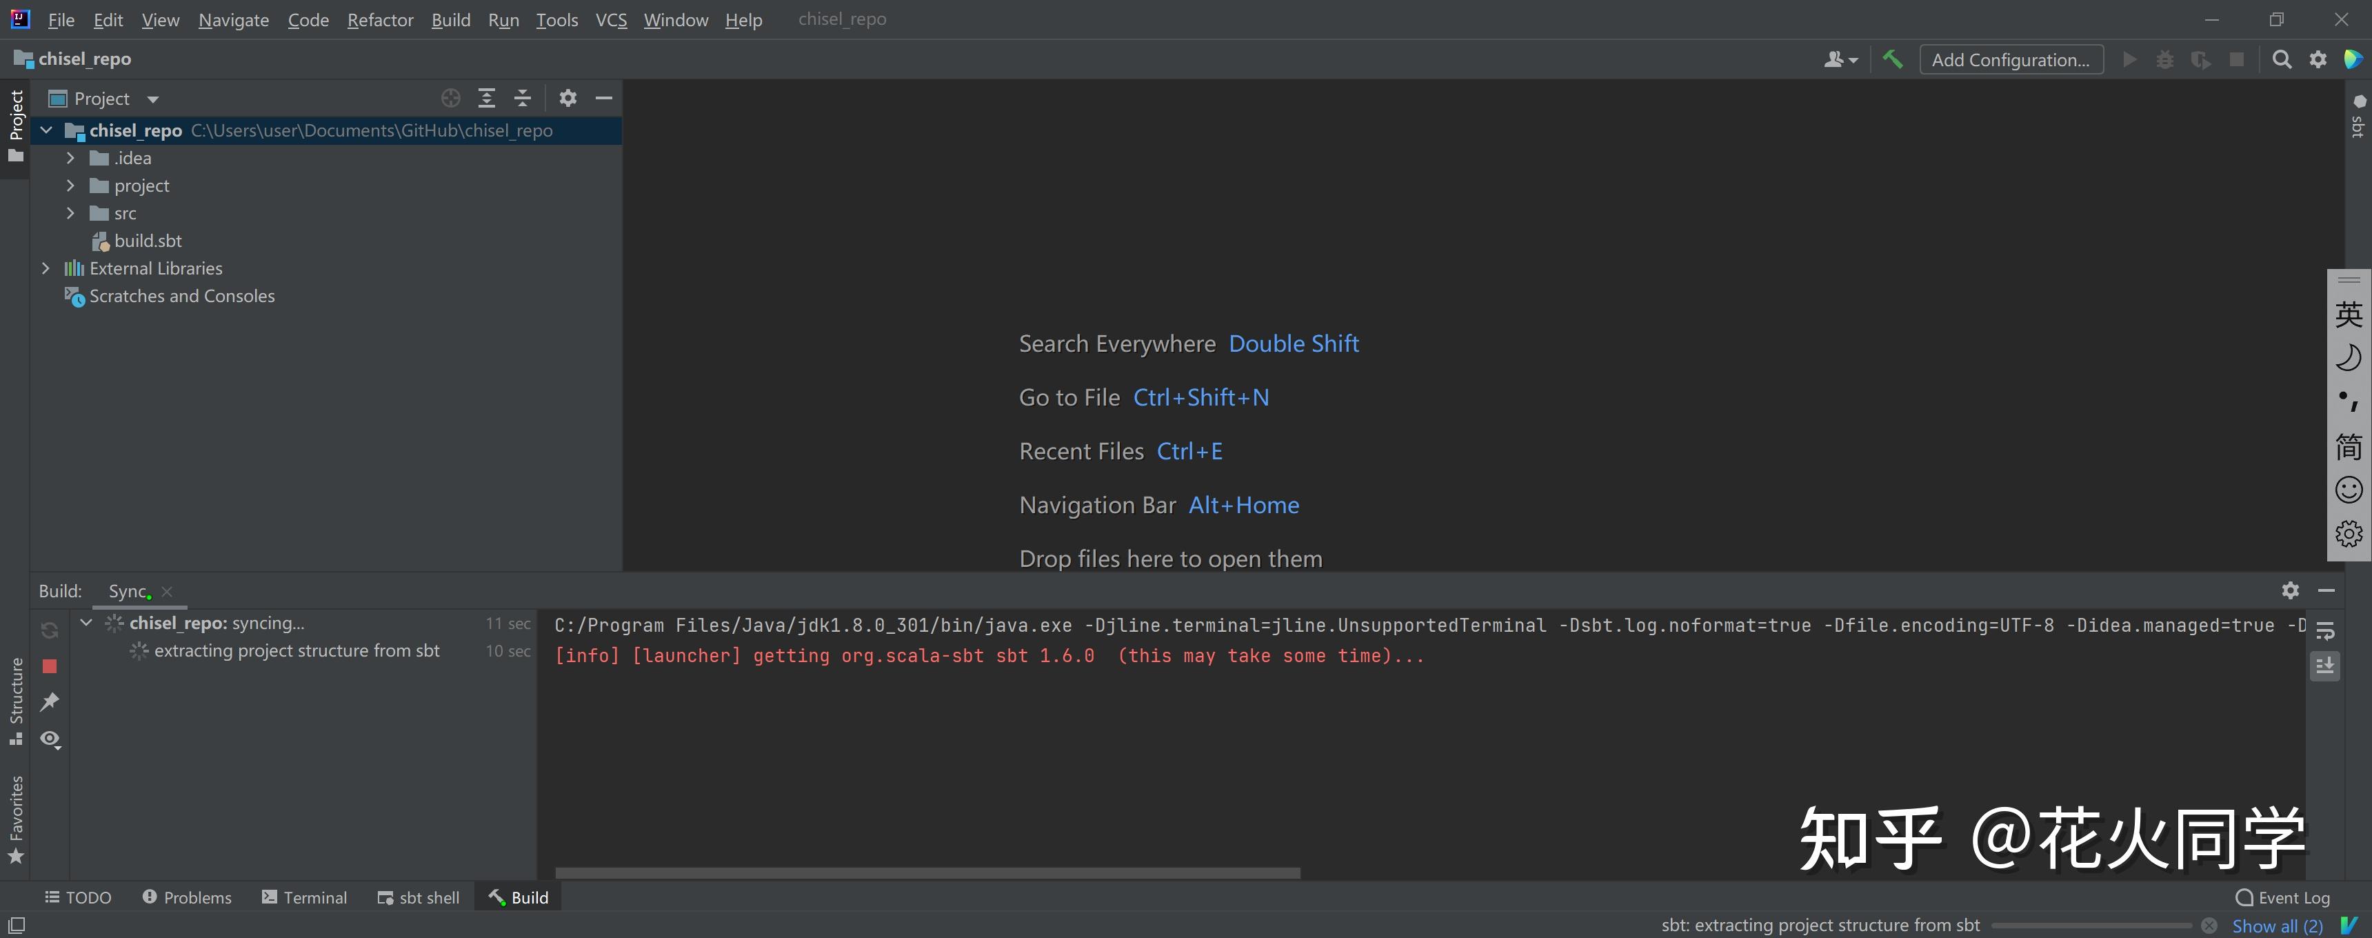Click Select Opened File target icon
The width and height of the screenshot is (2372, 938).
[450, 99]
